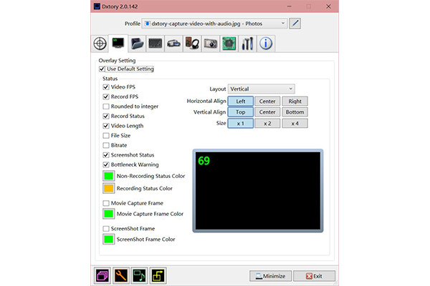Image resolution: width=430 pixels, height=286 pixels.
Task: Open the Target crosshair tab
Action: click(x=100, y=44)
